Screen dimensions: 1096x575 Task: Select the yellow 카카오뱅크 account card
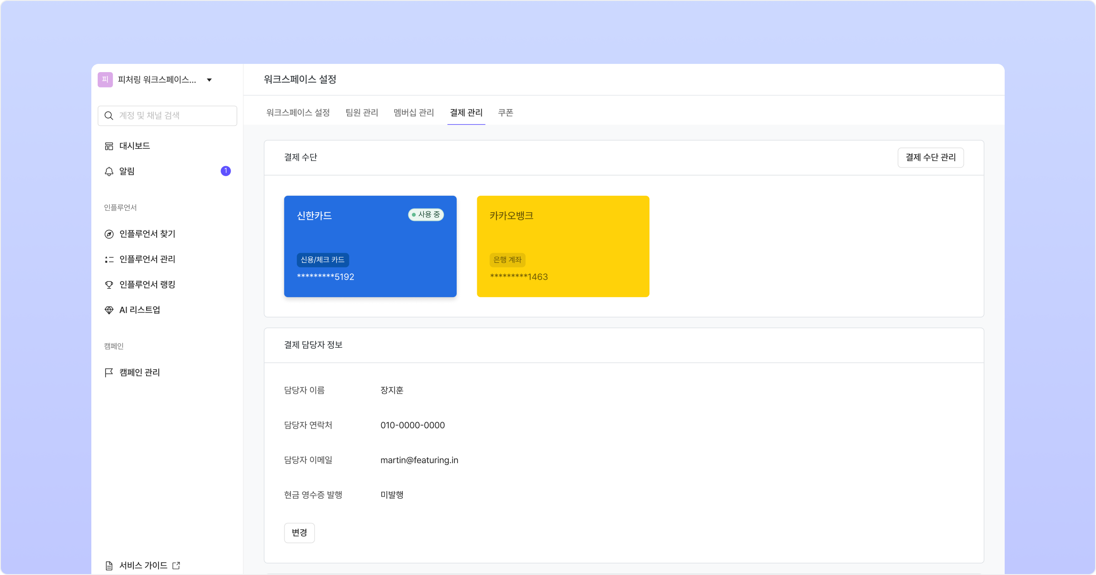(563, 246)
